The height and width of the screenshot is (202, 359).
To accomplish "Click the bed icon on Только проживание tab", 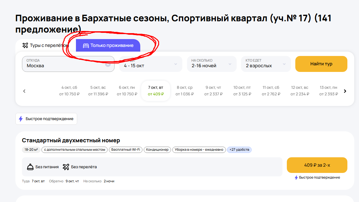I will [x=86, y=46].
